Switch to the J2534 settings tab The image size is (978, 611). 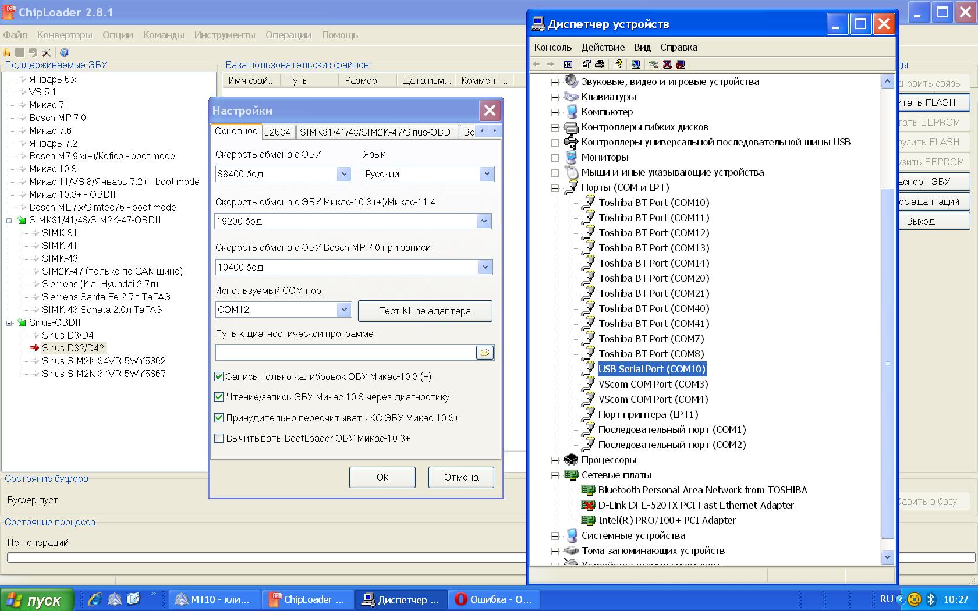pyautogui.click(x=277, y=132)
